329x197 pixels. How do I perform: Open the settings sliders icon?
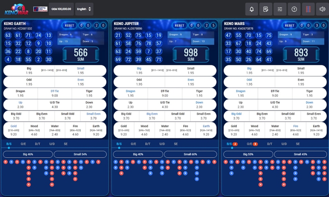pos(280,9)
